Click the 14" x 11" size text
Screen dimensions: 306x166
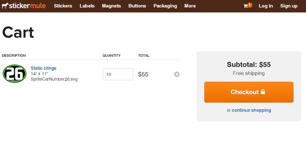click(x=39, y=74)
